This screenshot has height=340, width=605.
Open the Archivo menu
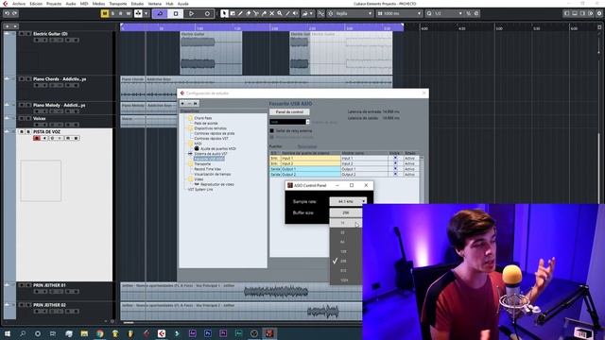(19, 4)
